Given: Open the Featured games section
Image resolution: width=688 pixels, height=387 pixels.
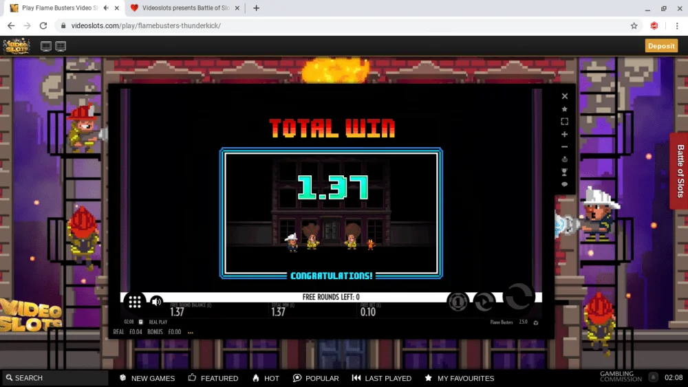Looking at the screenshot, I should [213, 378].
